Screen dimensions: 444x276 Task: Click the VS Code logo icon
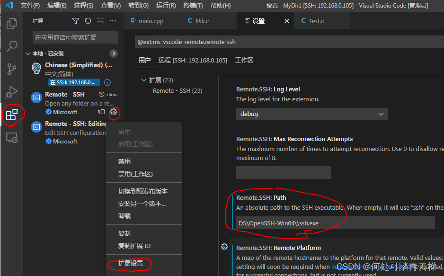pyautogui.click(x=9, y=5)
